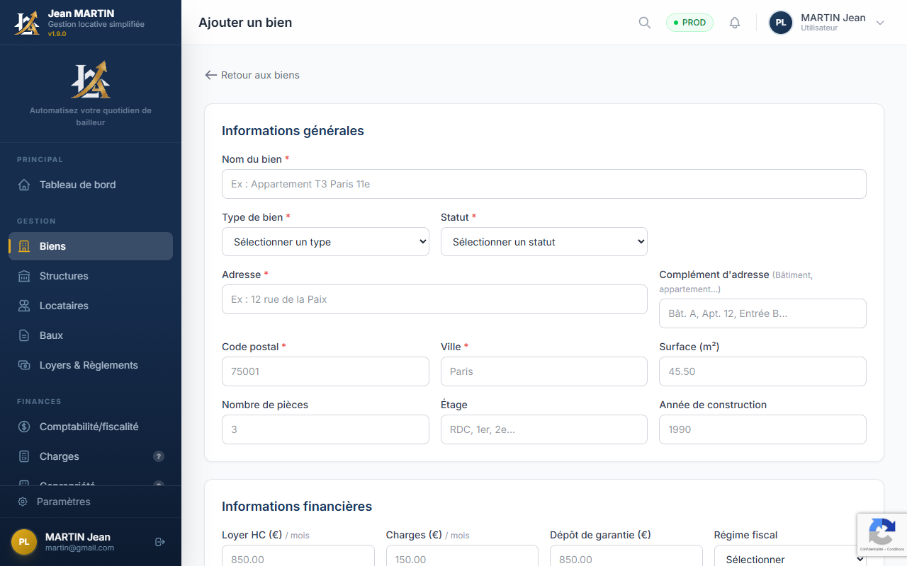This screenshot has height=566, width=907.
Task: Click the large logo under the sidebar header
Action: point(91,79)
